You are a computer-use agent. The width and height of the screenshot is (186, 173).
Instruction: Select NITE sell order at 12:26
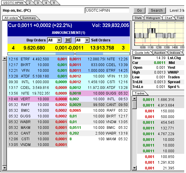[x=99, y=59]
